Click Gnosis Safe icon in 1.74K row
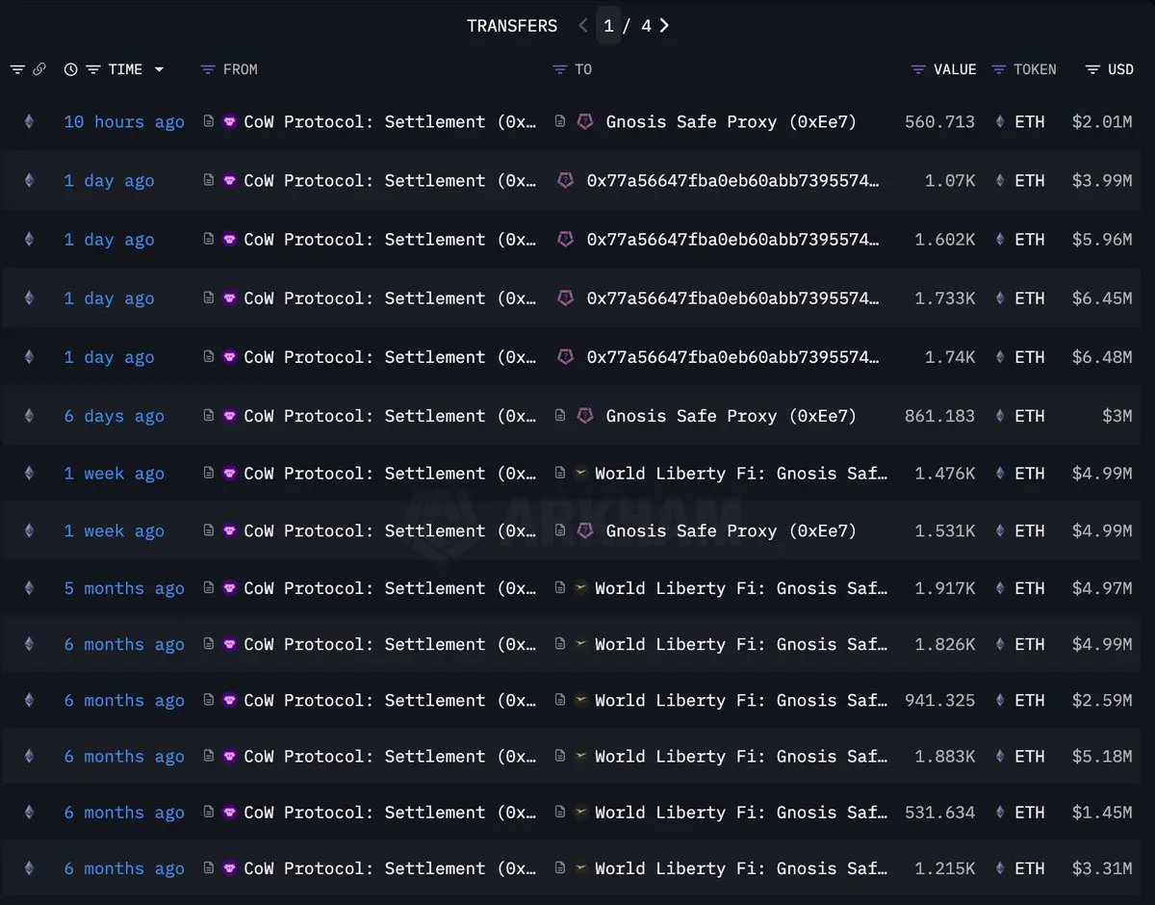Viewport: 1155px width, 905px height. 566,356
